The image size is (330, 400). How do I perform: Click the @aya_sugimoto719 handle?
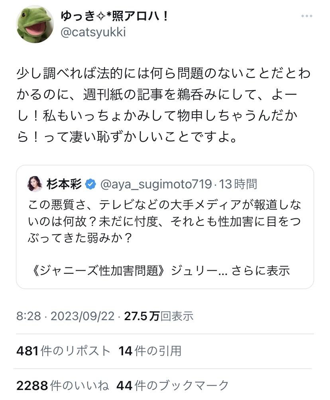pyautogui.click(x=155, y=184)
